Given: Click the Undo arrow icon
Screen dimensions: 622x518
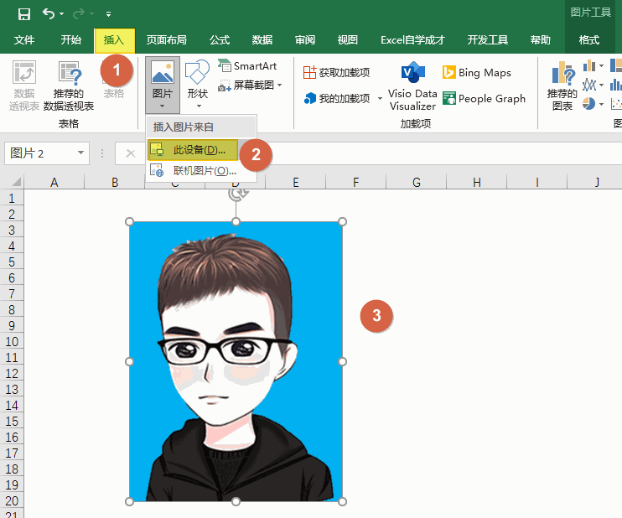Looking at the screenshot, I should [x=49, y=13].
